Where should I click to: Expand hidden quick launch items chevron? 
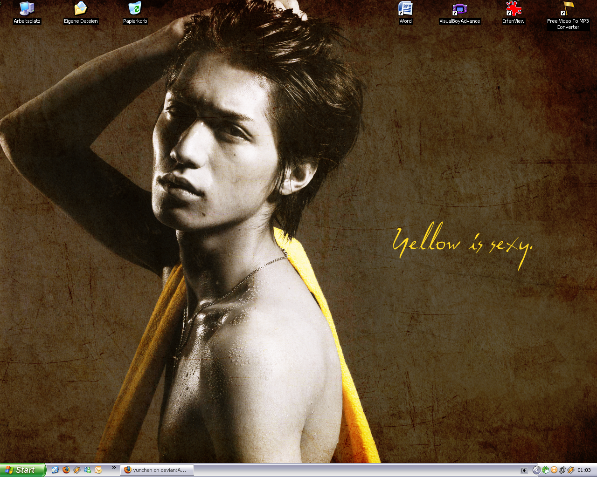[114, 468]
